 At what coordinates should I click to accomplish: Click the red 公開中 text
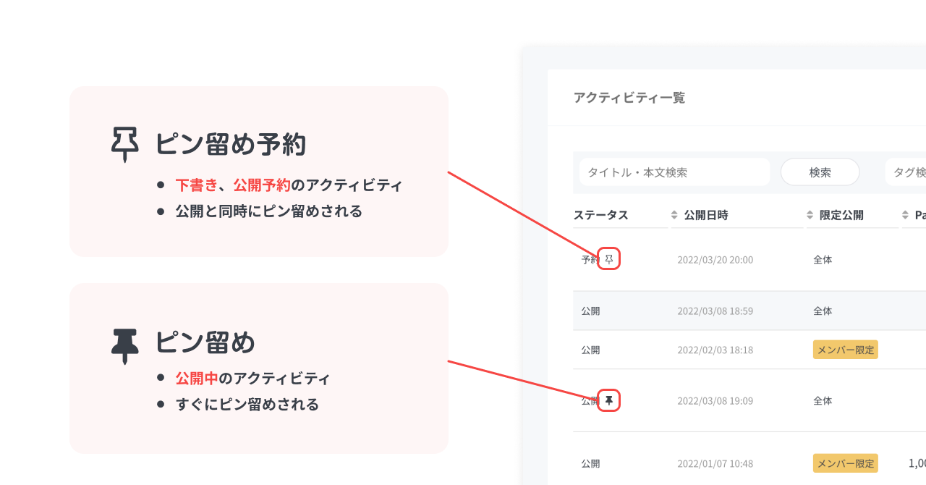point(196,379)
